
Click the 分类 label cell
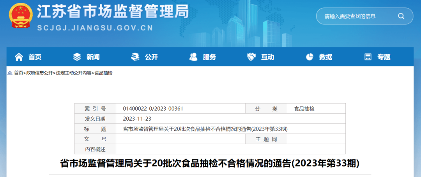coord(266,109)
